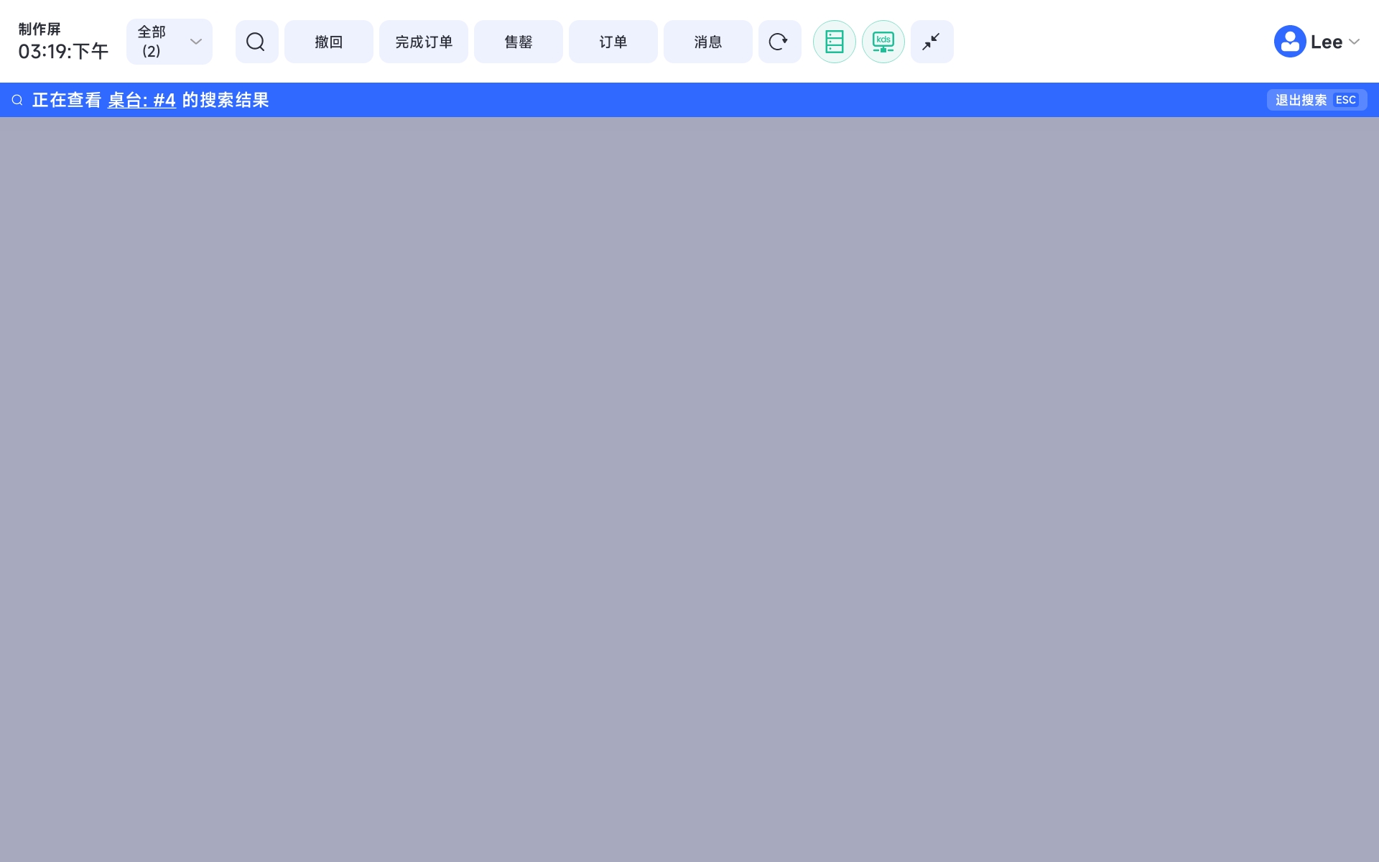Screen dimensions: 1379x862
Task: Switch to the green list layout view icon
Action: [834, 42]
